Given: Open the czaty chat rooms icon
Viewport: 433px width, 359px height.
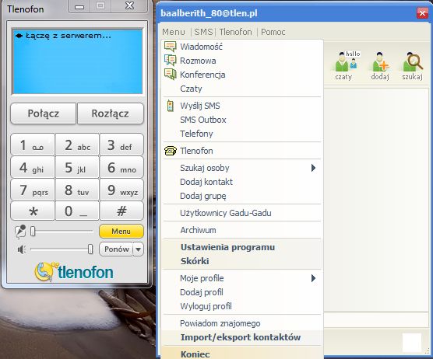Looking at the screenshot, I should [x=347, y=65].
